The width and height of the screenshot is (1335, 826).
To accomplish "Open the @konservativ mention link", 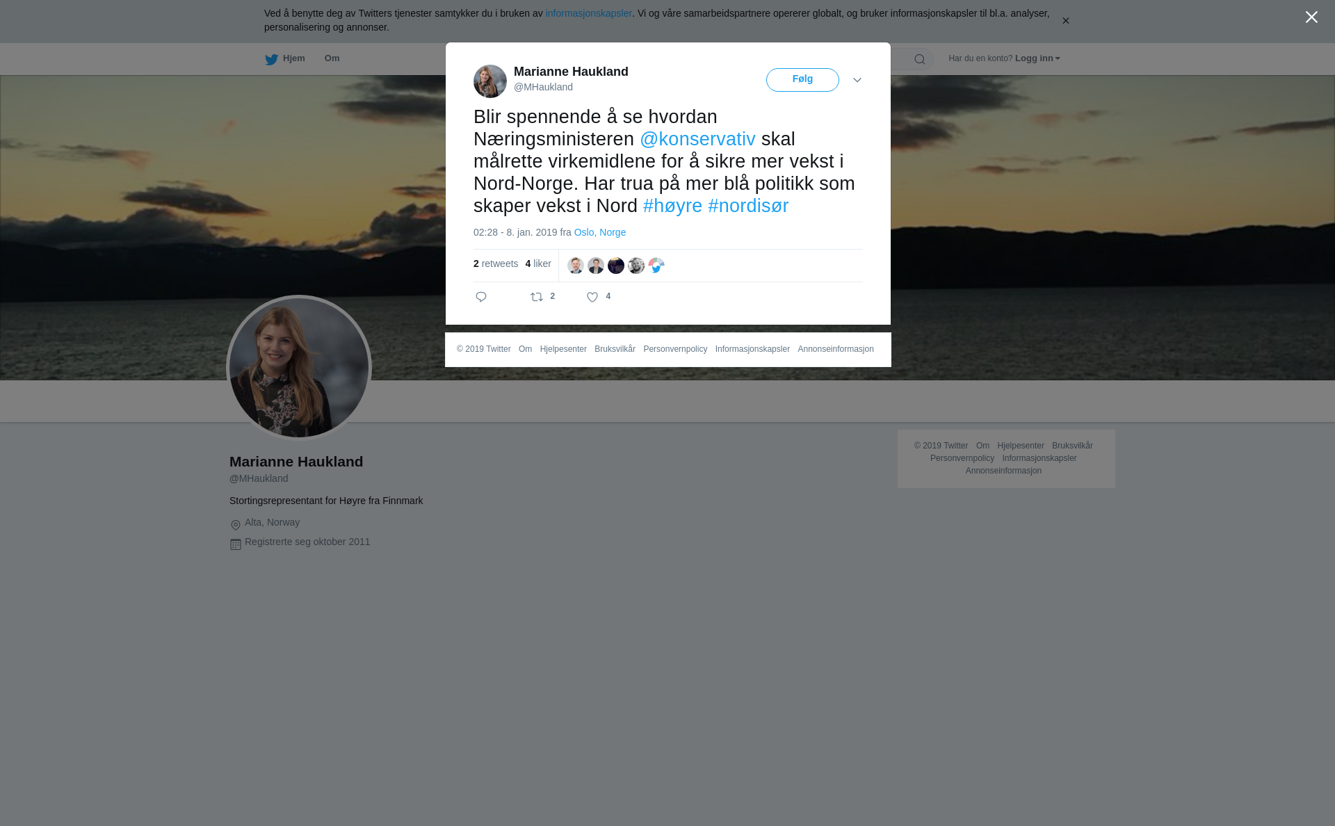I will click(x=697, y=139).
